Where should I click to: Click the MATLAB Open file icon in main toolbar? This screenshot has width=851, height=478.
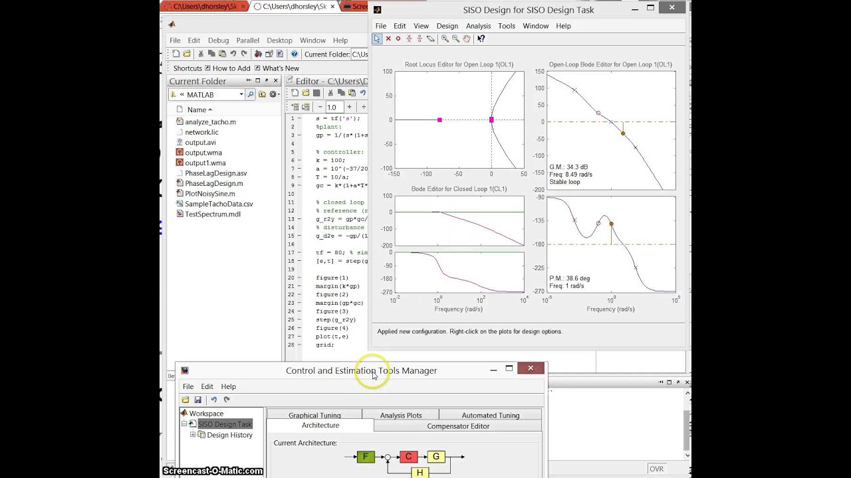coord(187,54)
